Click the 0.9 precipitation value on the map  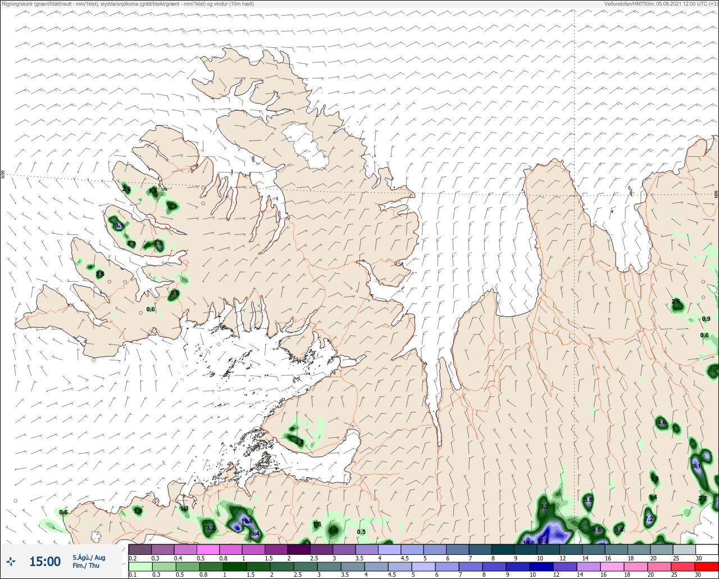tap(706, 319)
